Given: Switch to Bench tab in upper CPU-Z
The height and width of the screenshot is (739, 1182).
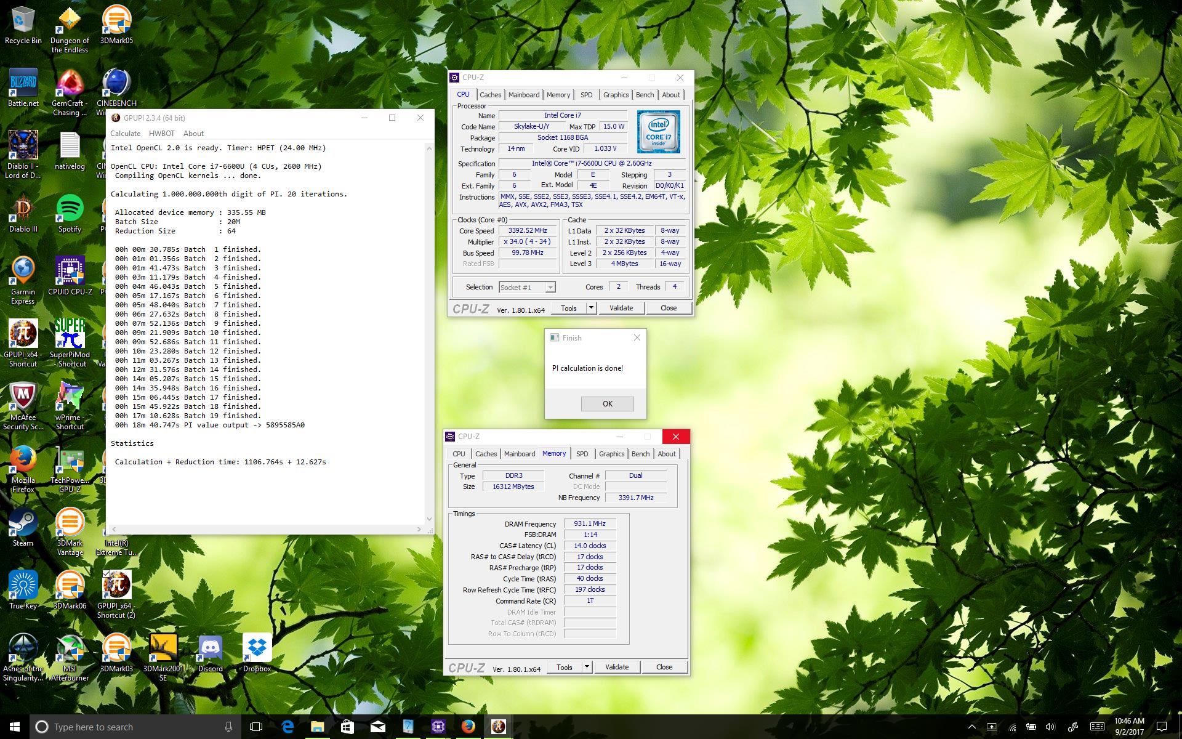Looking at the screenshot, I should (645, 95).
